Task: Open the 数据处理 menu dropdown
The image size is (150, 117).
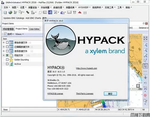Action: tap(58, 7)
